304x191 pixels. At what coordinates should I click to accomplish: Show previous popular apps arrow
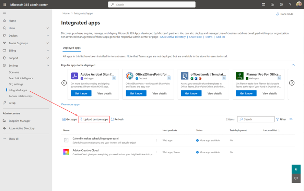click(64, 83)
